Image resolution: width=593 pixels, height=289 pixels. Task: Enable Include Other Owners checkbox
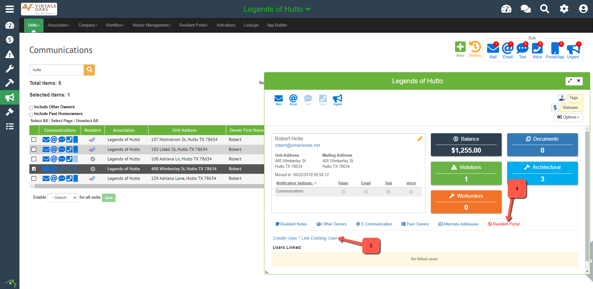click(31, 108)
